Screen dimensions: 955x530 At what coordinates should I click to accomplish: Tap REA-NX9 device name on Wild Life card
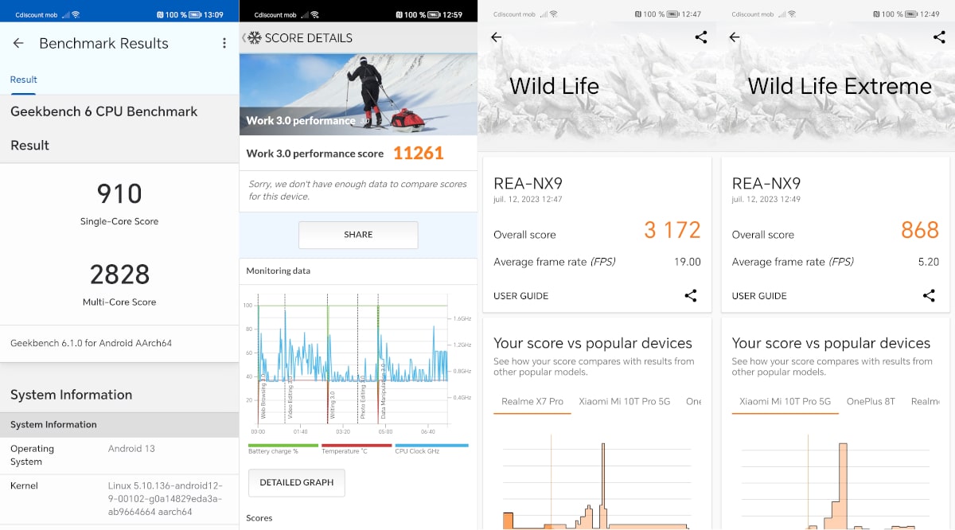(x=528, y=184)
